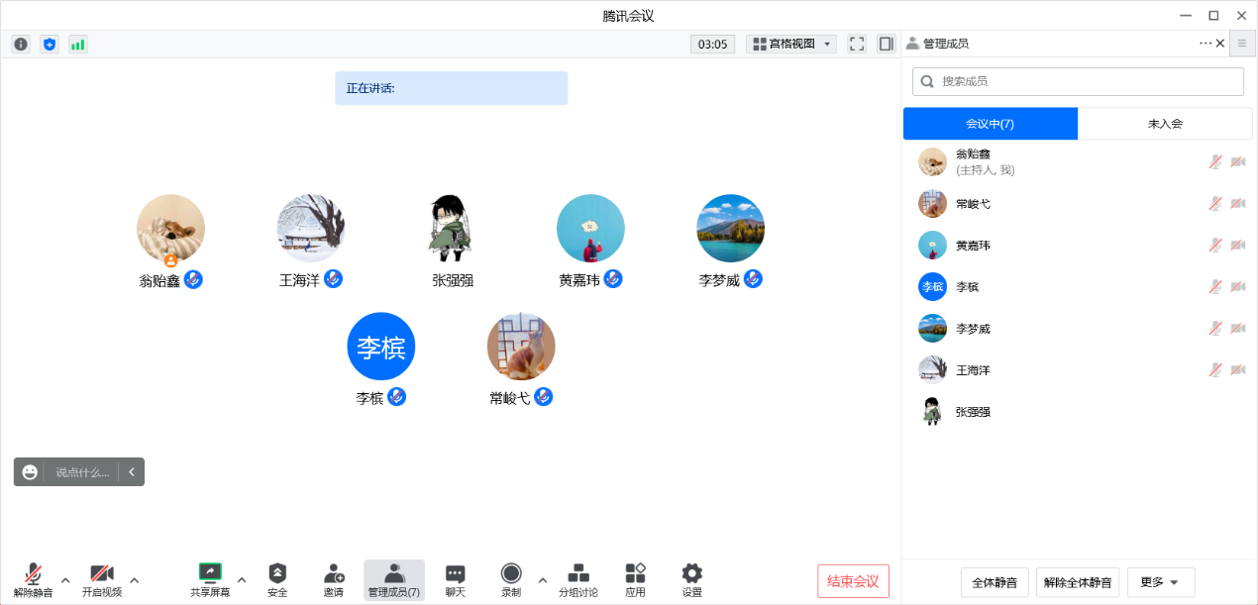Switch to 会议中(7) tab
The image size is (1258, 605).
click(991, 124)
